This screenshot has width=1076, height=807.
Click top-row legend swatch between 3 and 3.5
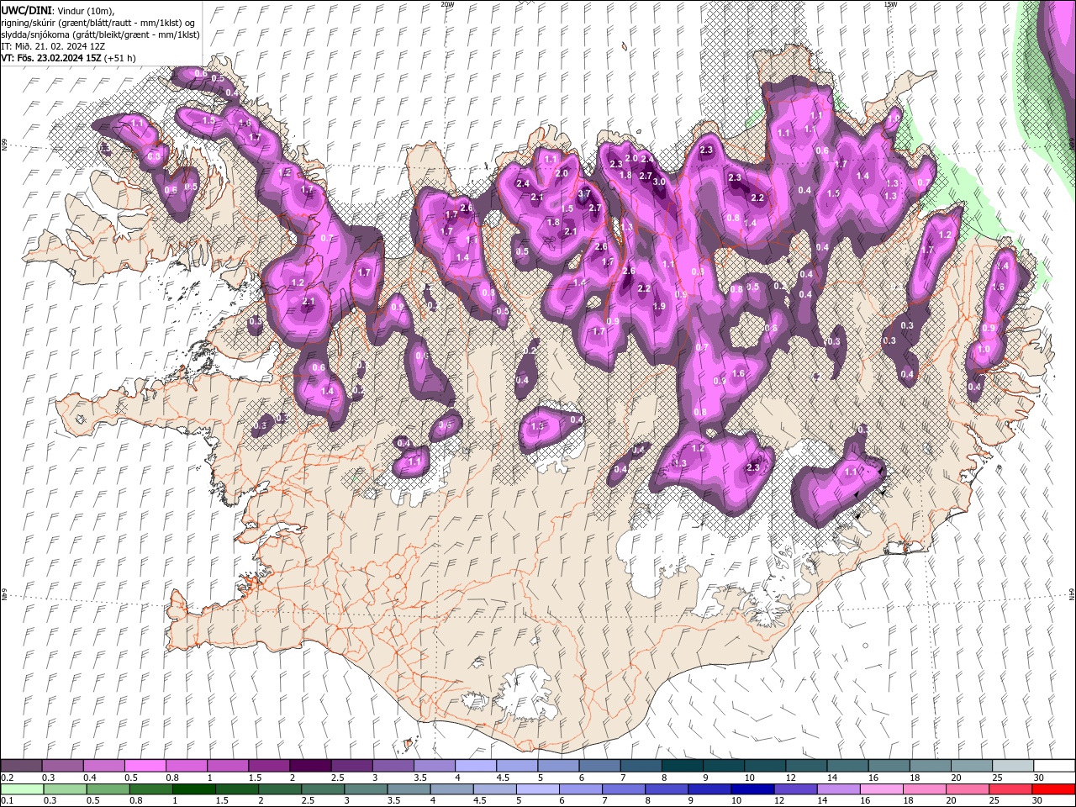[x=393, y=766]
